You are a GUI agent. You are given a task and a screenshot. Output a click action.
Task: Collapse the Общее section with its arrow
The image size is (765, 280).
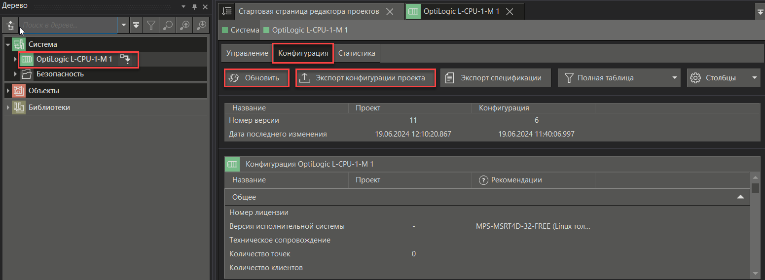(740, 197)
